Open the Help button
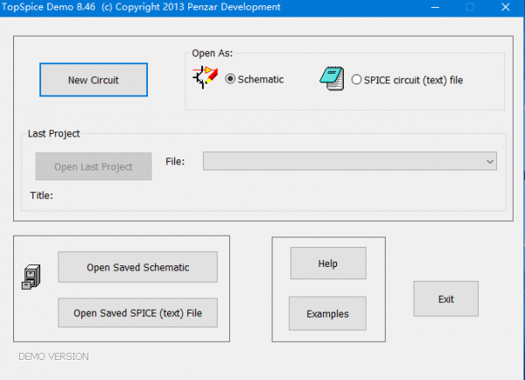 tap(327, 264)
